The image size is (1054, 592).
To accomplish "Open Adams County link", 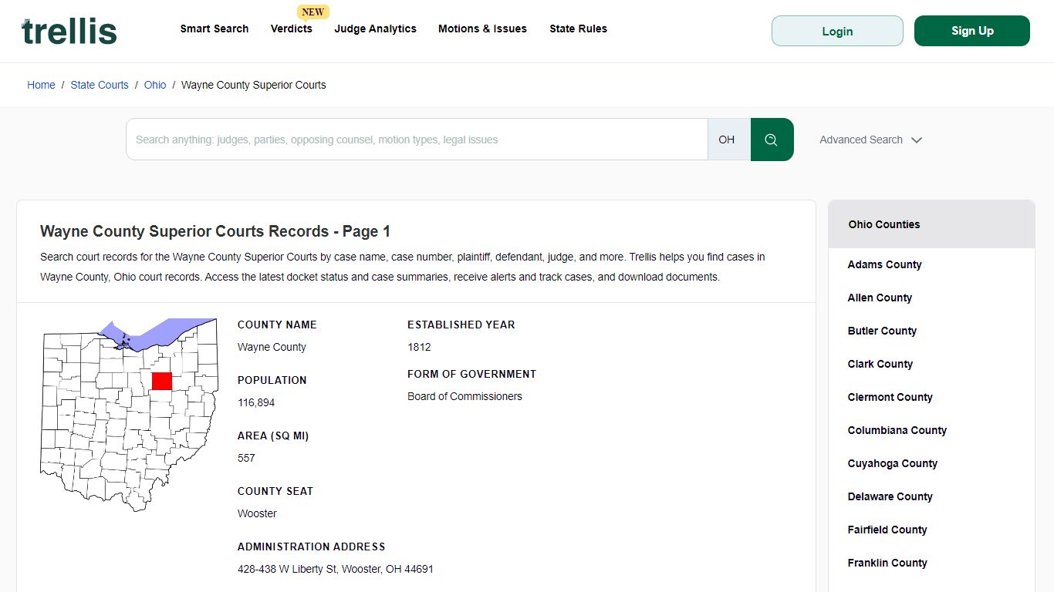I will (x=885, y=264).
